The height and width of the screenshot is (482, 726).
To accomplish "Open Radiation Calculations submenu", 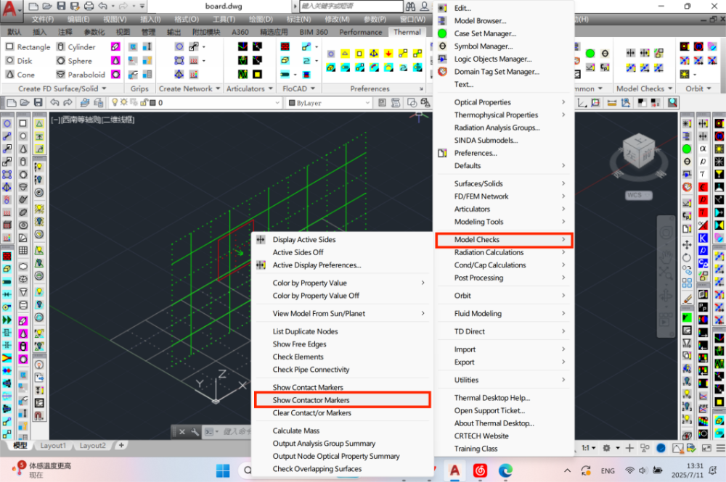I will pyautogui.click(x=505, y=252).
